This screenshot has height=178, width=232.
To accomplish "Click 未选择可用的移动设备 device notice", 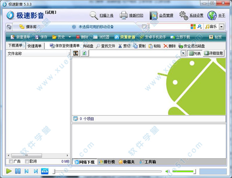I will click(96, 27).
